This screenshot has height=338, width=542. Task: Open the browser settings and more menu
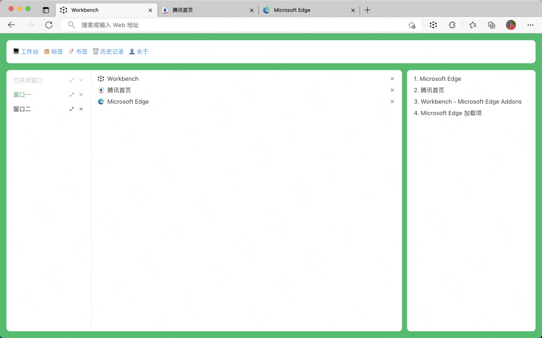coord(530,25)
